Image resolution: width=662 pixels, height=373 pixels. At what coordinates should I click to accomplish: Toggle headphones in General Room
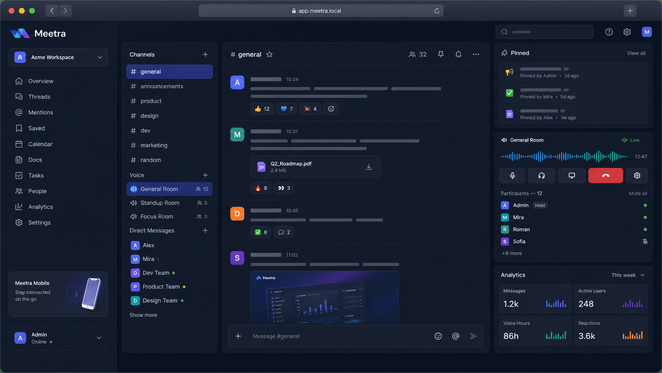541,176
